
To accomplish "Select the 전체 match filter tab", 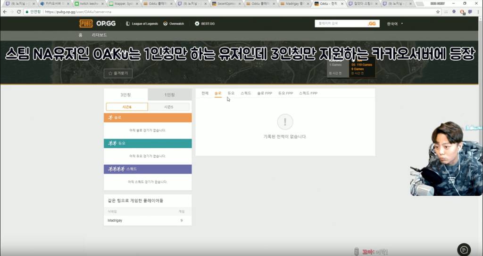I will click(205, 93).
